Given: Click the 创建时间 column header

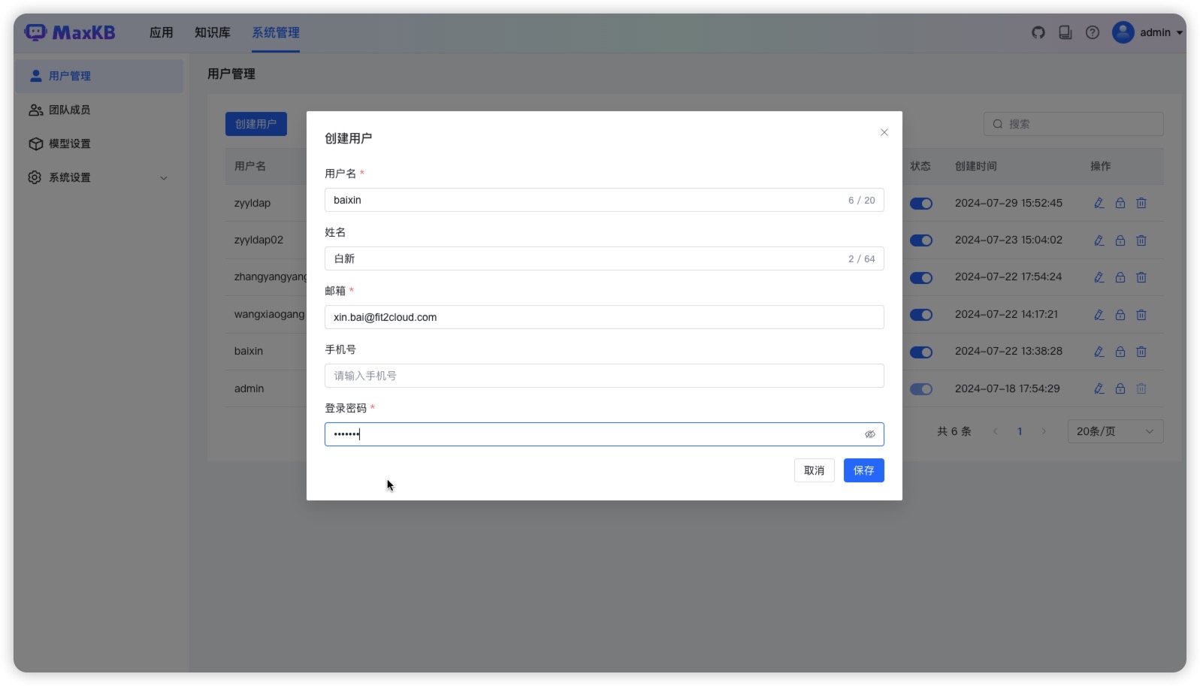Looking at the screenshot, I should [975, 166].
